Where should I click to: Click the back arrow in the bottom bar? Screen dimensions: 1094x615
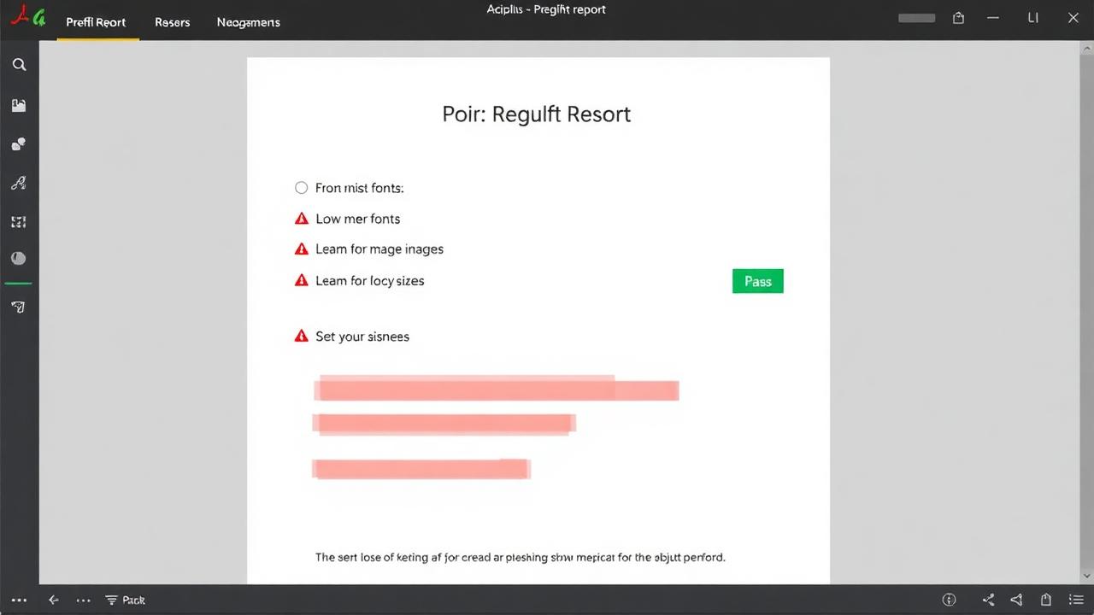(x=53, y=600)
